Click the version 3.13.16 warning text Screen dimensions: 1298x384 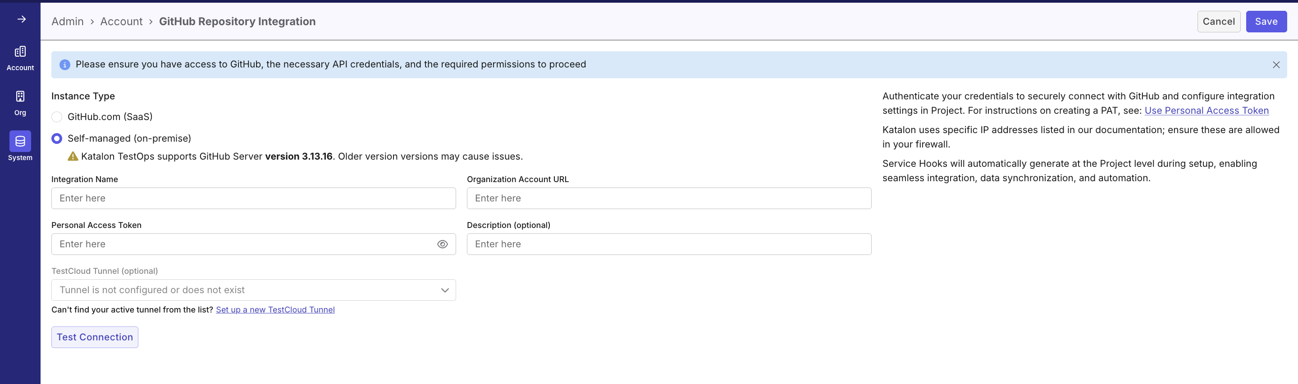coord(299,156)
